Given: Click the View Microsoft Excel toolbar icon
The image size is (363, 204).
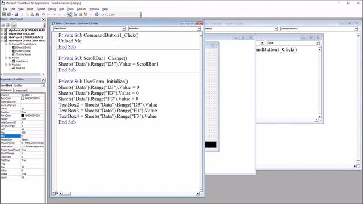Looking at the screenshot, I should 4,15.
